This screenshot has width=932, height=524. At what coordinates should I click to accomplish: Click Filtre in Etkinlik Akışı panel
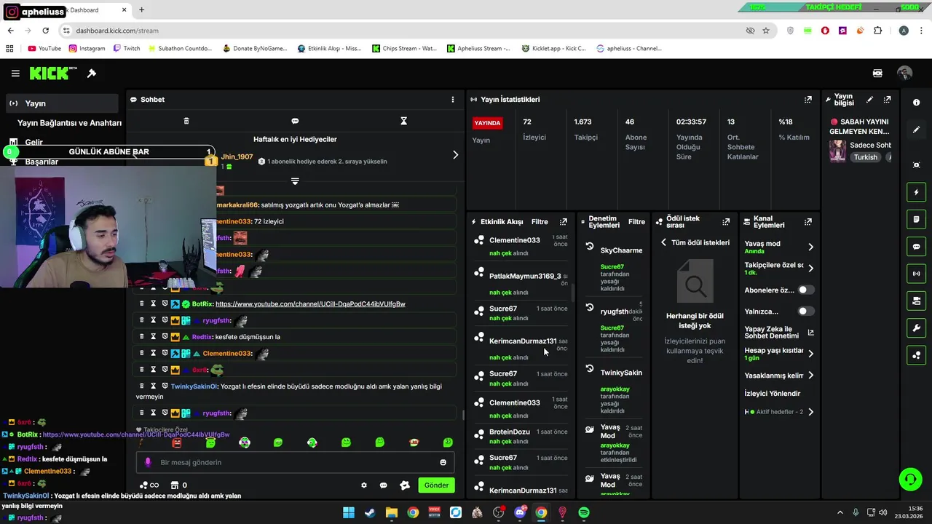[540, 222]
